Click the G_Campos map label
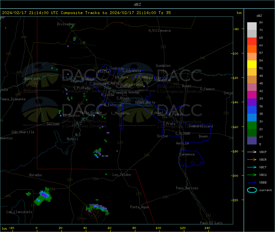The width and height of the screenshot is (275, 232). click(208, 89)
